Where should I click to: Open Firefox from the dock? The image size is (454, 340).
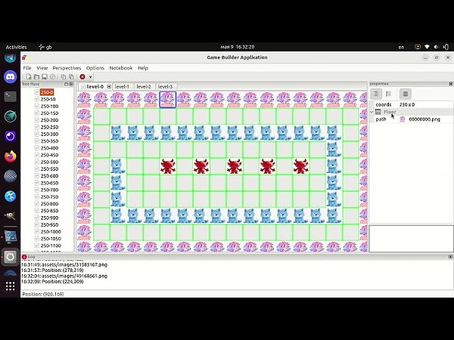(11, 156)
